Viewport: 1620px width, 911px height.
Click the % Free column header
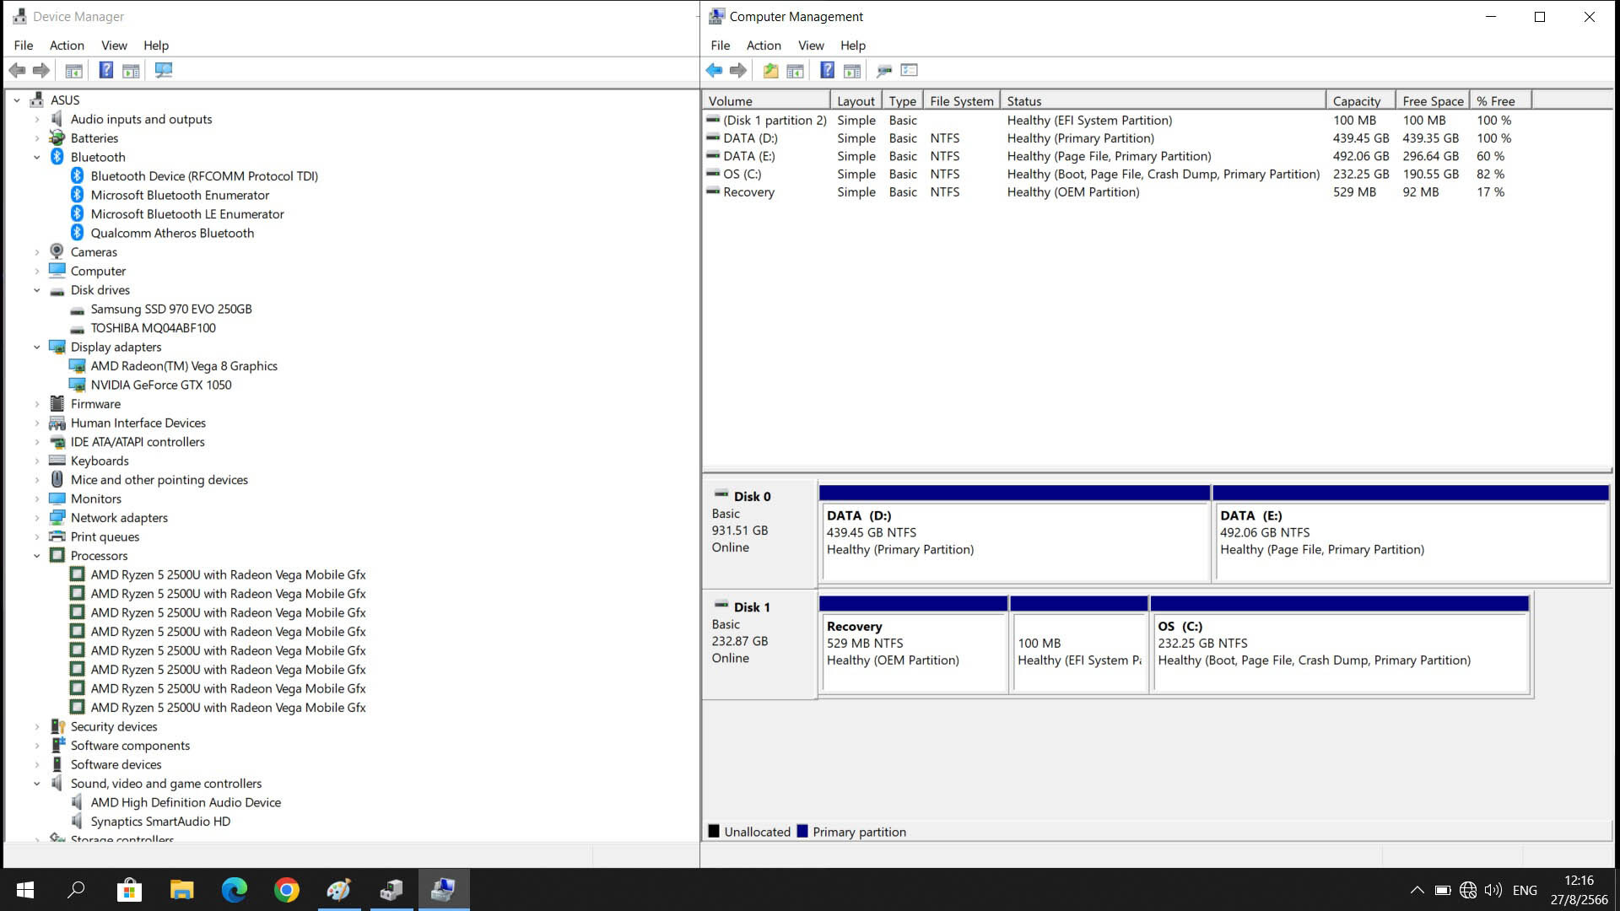click(1500, 101)
